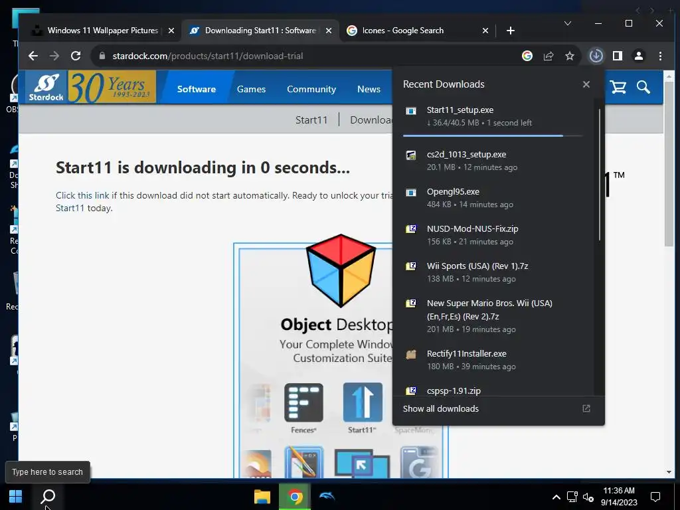This screenshot has height=510, width=680.
Task: Click the page scrollbar down arrow
Action: [669, 472]
